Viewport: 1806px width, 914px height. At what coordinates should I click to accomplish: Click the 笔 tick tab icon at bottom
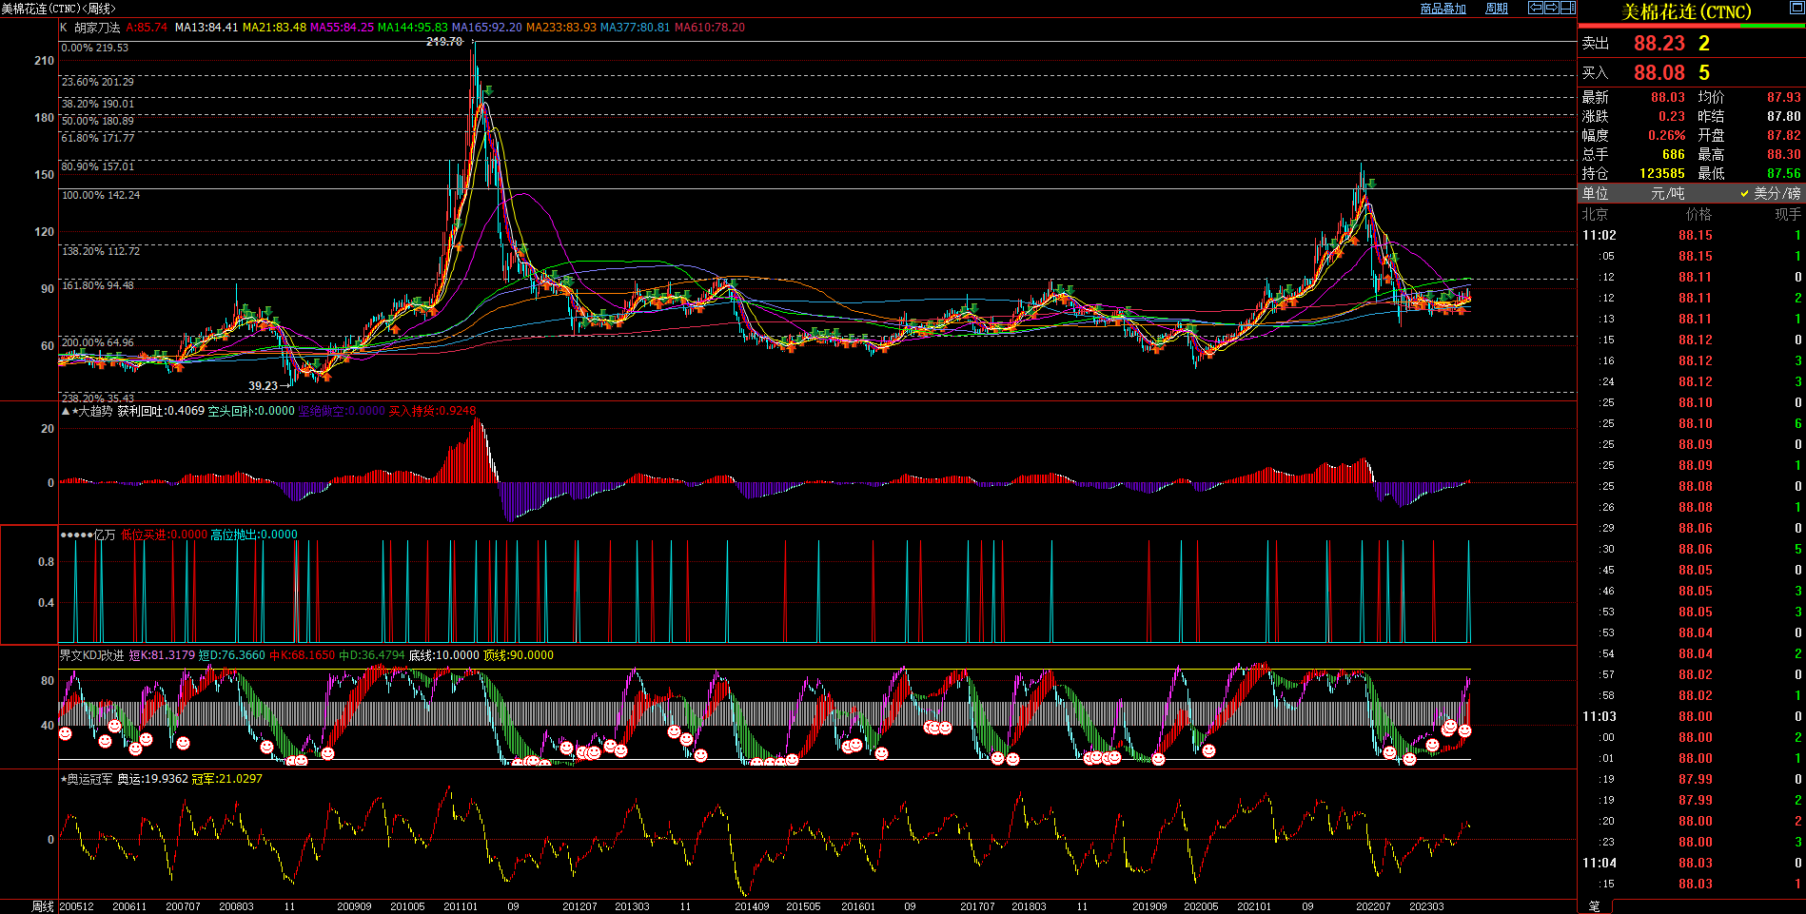tap(1594, 906)
